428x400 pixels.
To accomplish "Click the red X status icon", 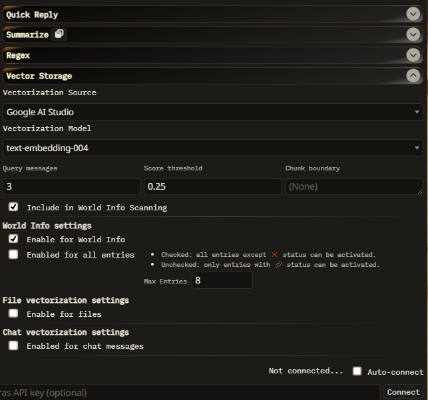I will 275,254.
